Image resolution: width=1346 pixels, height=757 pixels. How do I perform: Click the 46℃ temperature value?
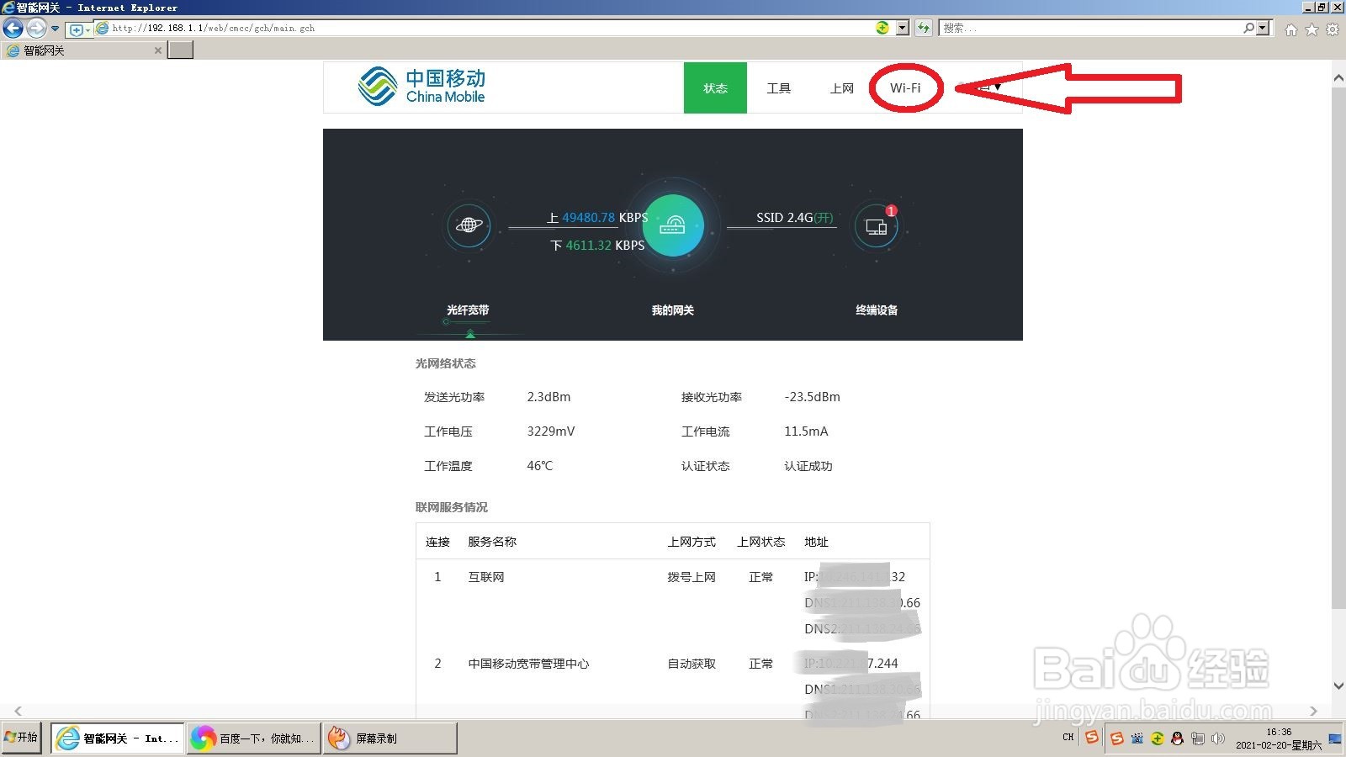pyautogui.click(x=539, y=466)
